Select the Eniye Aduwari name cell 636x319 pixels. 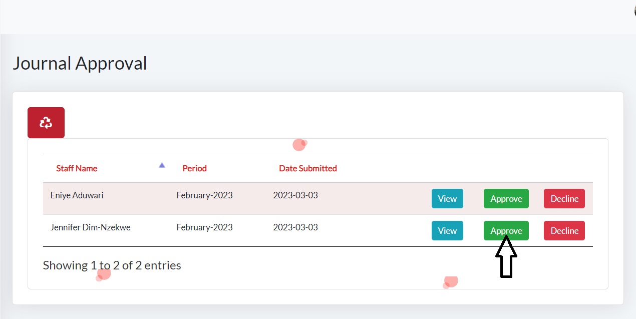click(77, 195)
